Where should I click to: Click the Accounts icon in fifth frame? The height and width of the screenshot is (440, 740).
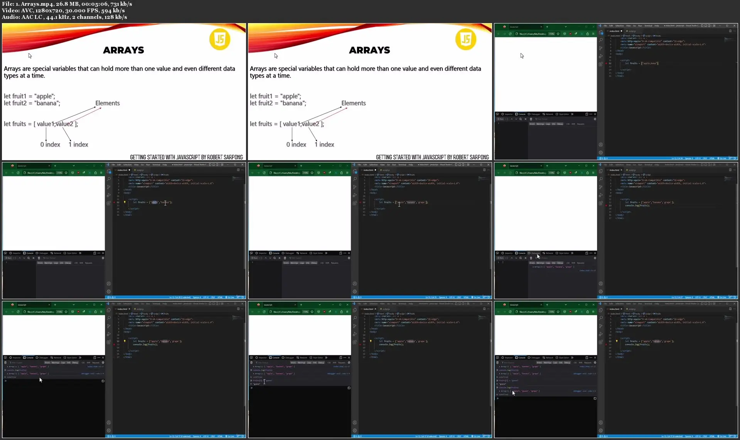pos(355,284)
